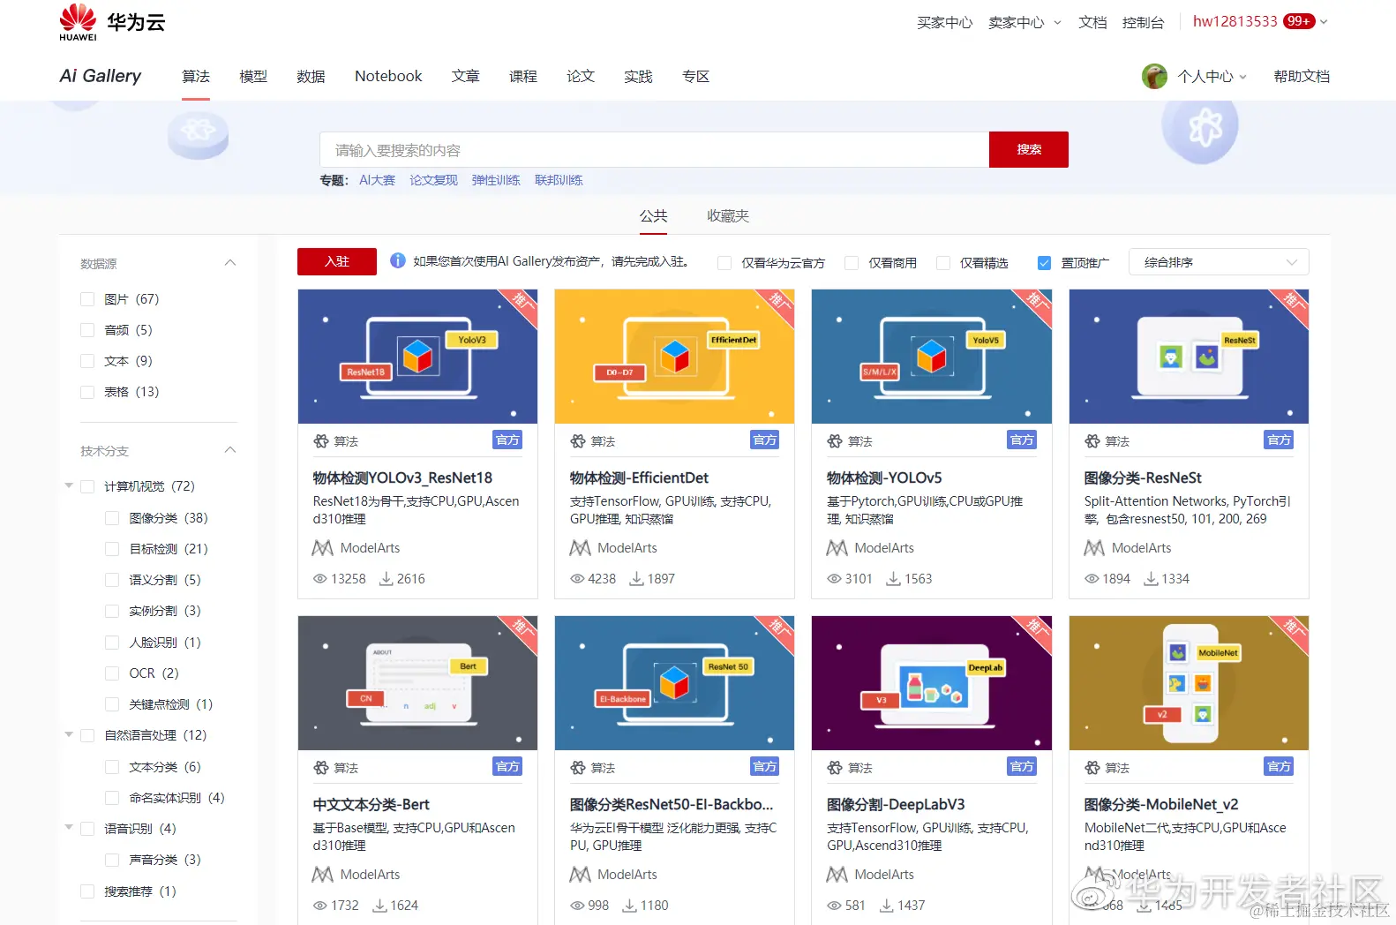Viewport: 1396px width, 925px height.
Task: Open the Notebook tab
Action: pos(388,77)
